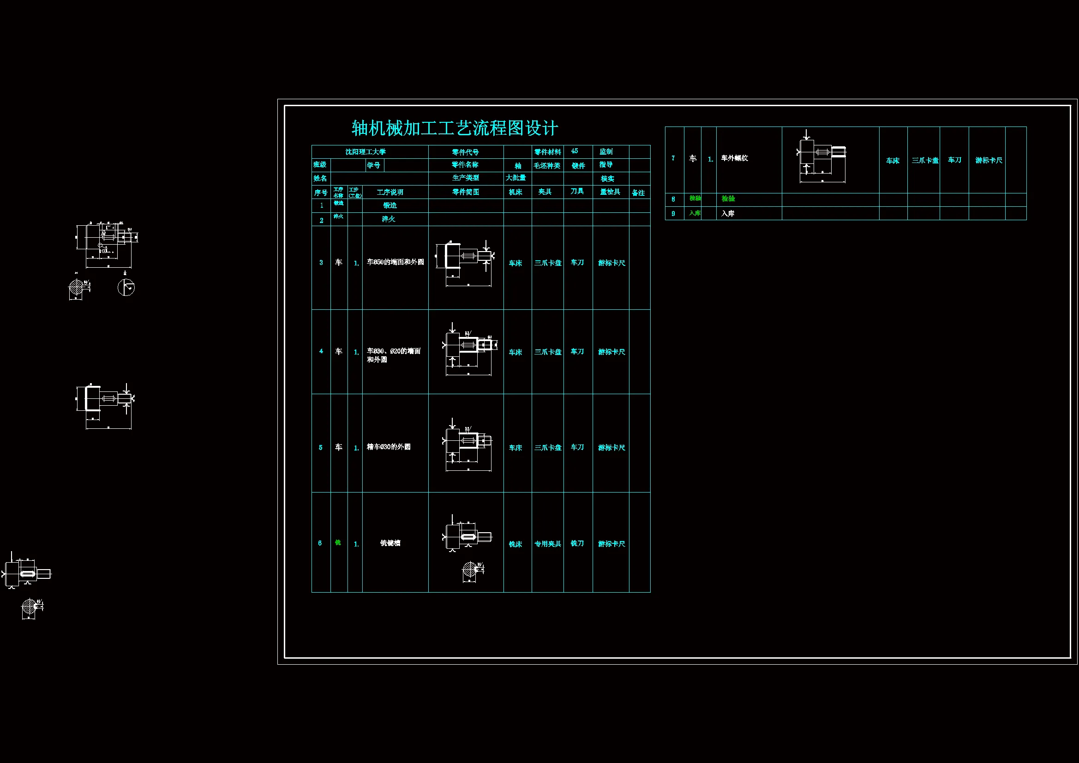Select the loose keyway shaft sketch at far left

[27, 573]
